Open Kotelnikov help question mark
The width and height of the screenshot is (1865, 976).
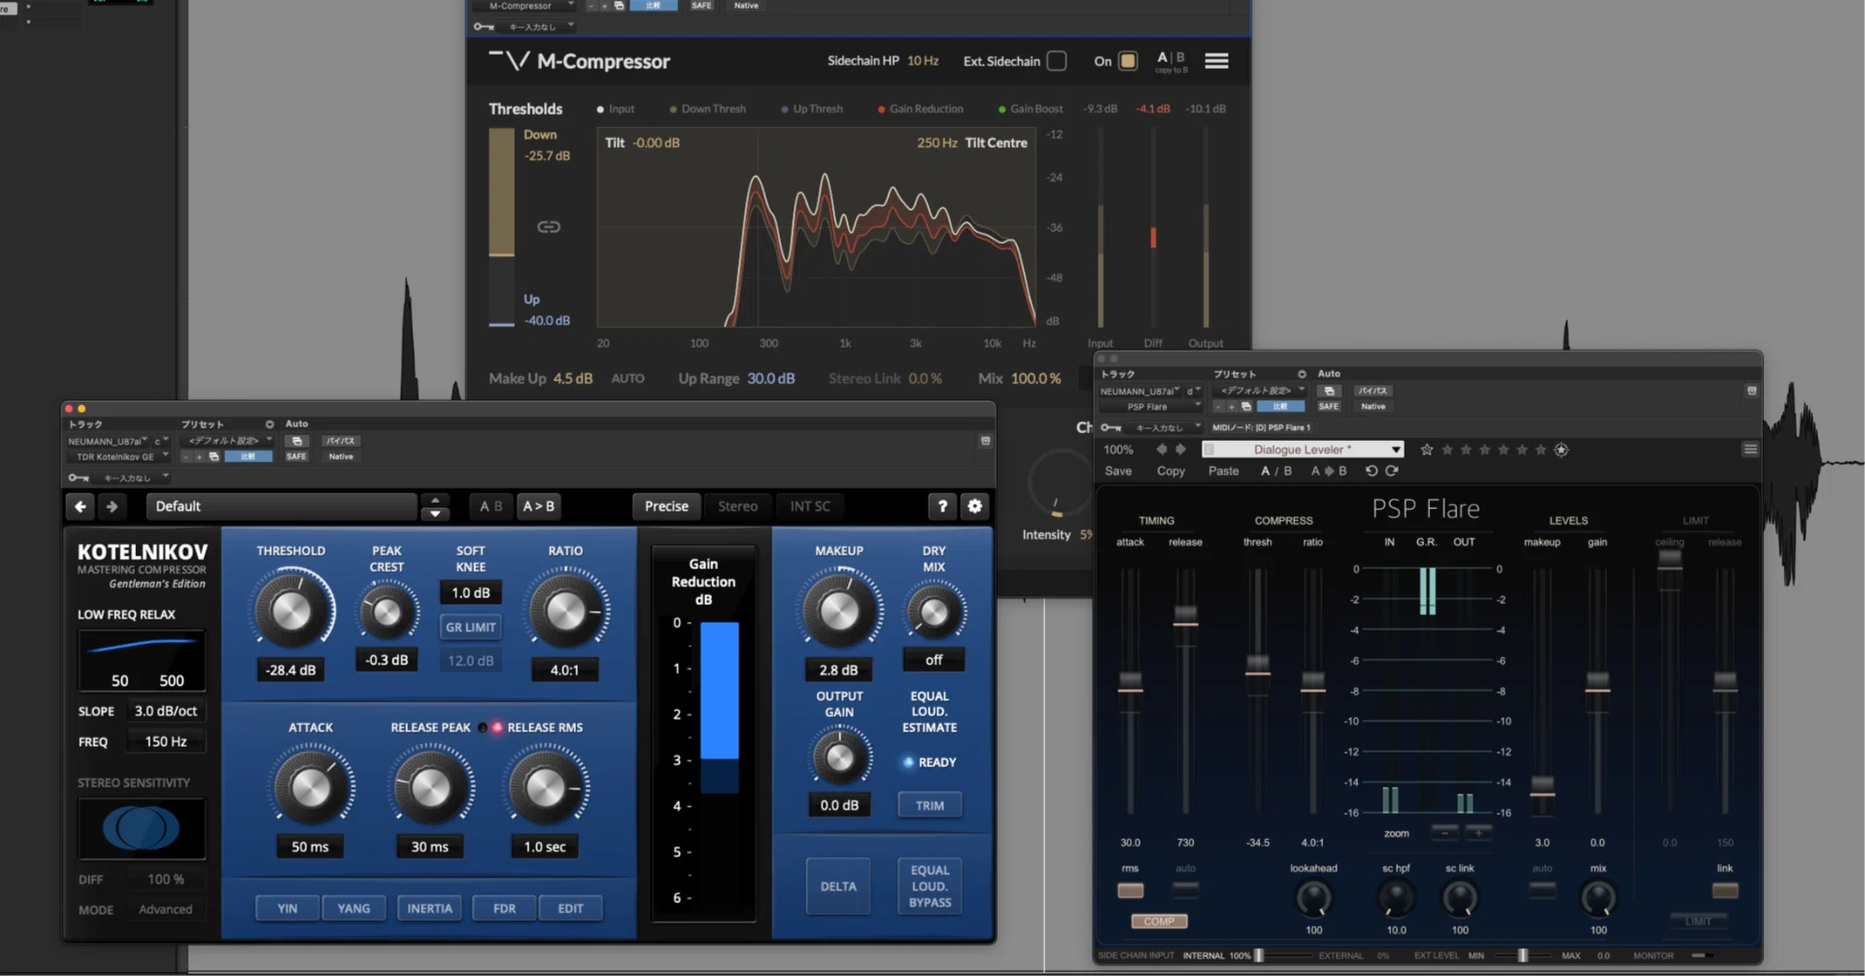[x=941, y=506]
